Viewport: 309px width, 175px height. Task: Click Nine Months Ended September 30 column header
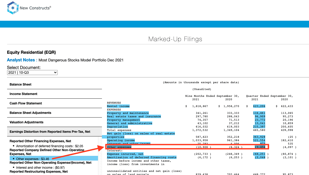coord(212,96)
